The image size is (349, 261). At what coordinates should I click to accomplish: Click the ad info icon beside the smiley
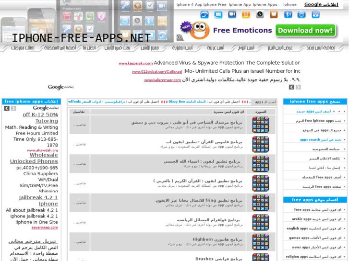[x=179, y=37]
